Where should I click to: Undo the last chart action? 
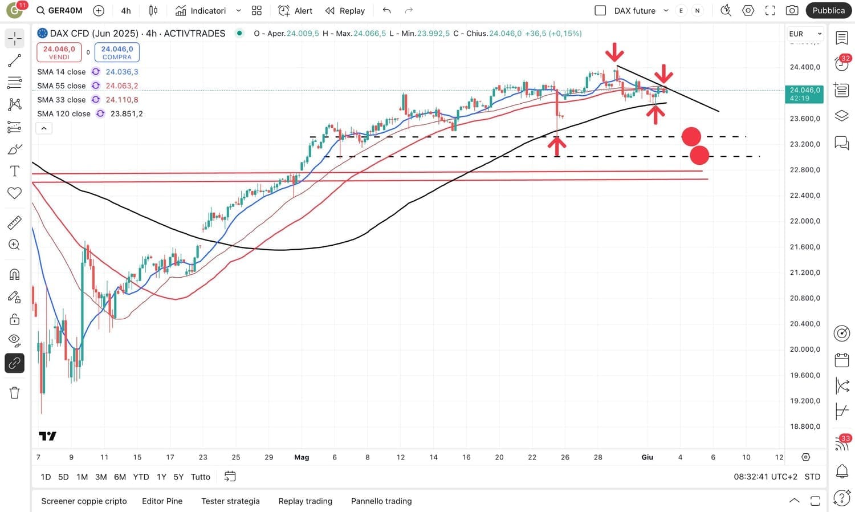tap(387, 10)
